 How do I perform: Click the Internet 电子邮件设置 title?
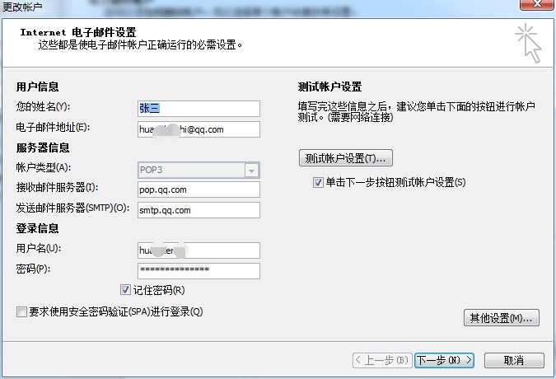(x=78, y=32)
